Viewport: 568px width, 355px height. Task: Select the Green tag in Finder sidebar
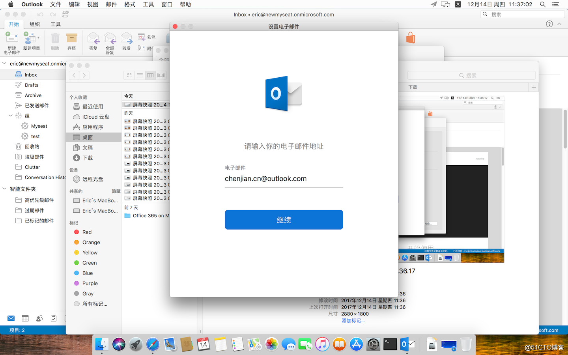[90, 263]
